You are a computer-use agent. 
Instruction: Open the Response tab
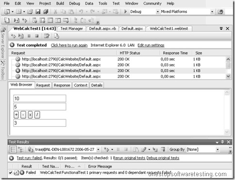click(x=62, y=85)
